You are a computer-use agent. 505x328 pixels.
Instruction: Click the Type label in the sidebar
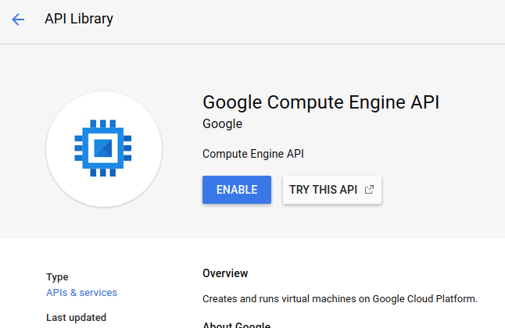57,276
